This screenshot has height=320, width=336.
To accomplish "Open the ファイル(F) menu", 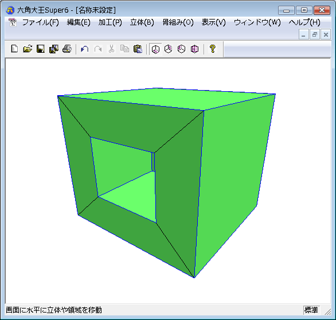I will [x=41, y=22].
